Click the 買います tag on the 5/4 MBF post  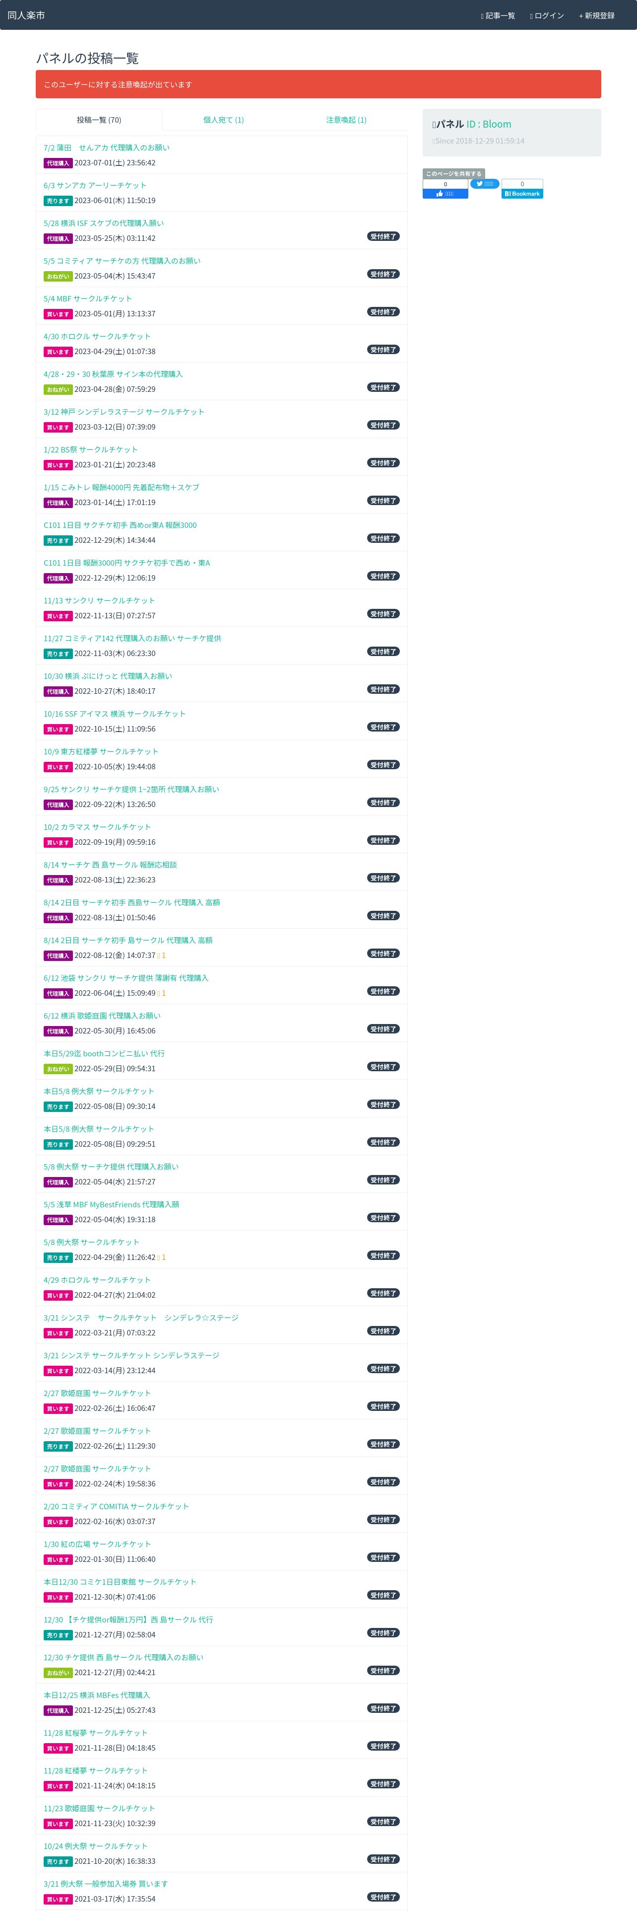coord(58,314)
